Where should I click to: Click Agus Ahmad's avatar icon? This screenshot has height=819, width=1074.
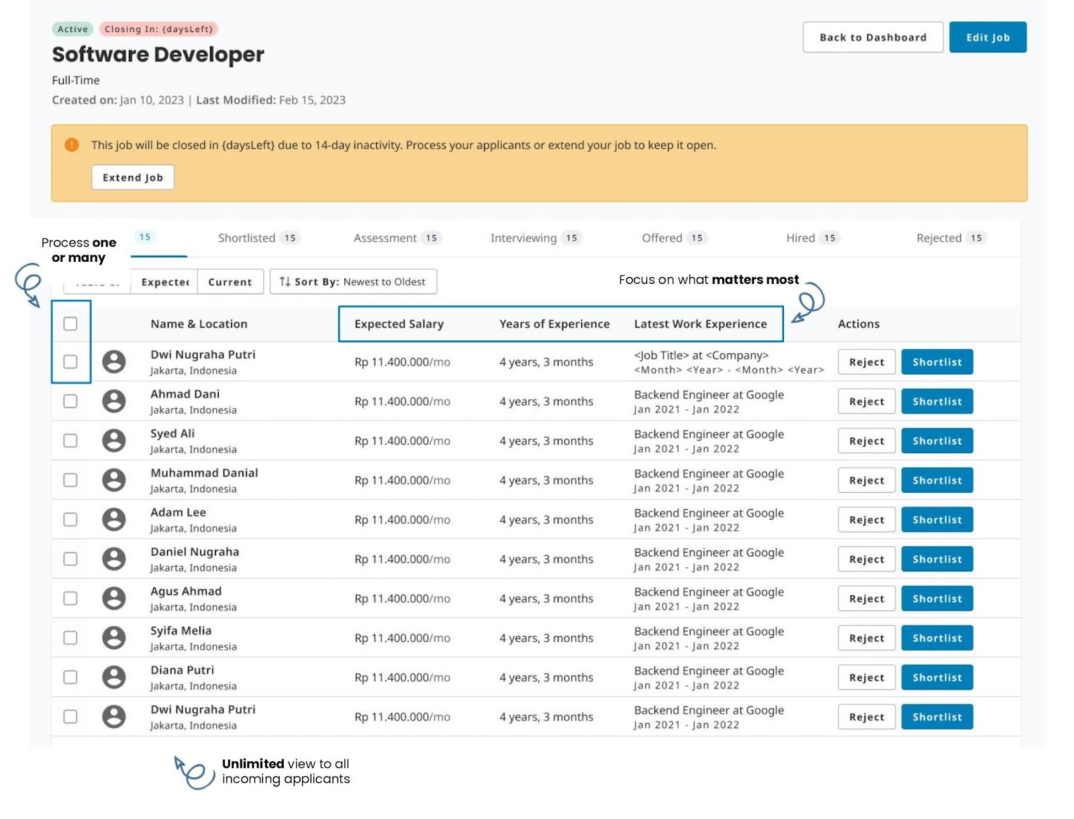(x=113, y=599)
